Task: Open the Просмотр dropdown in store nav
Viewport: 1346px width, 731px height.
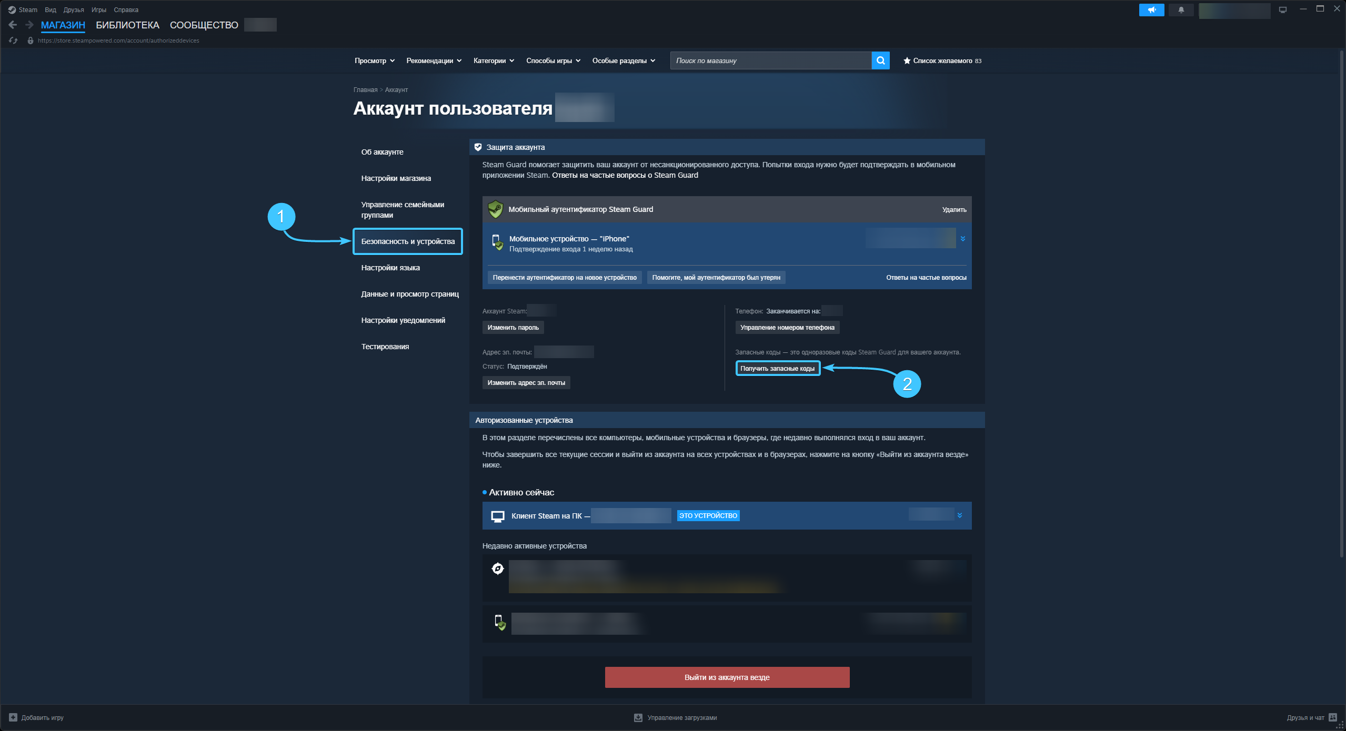Action: click(374, 60)
